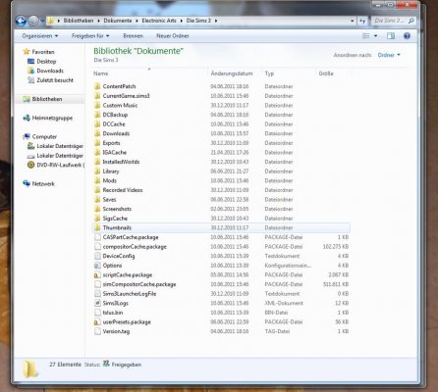438x392 pixels.
Task: Select the Mods folder icon
Action: [x=97, y=180]
